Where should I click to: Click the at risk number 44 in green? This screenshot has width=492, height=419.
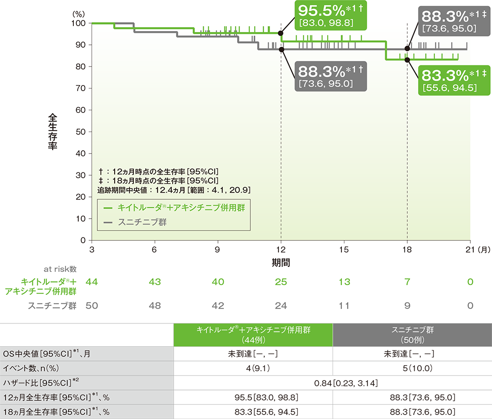tap(92, 282)
